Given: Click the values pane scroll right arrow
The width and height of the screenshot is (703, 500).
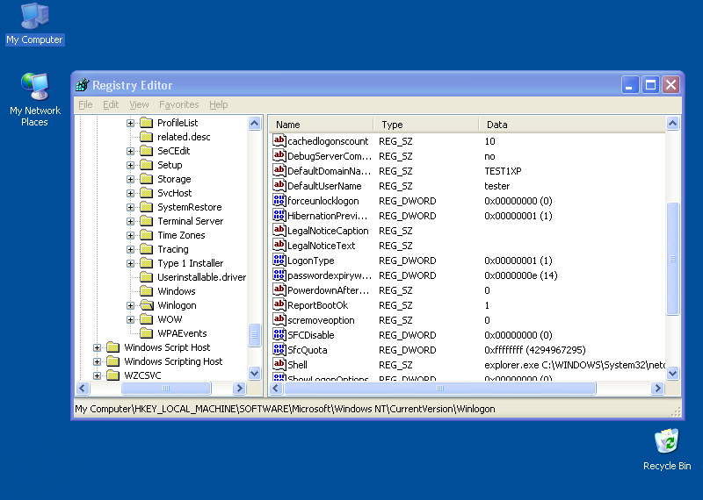Looking at the screenshot, I should click(x=657, y=388).
